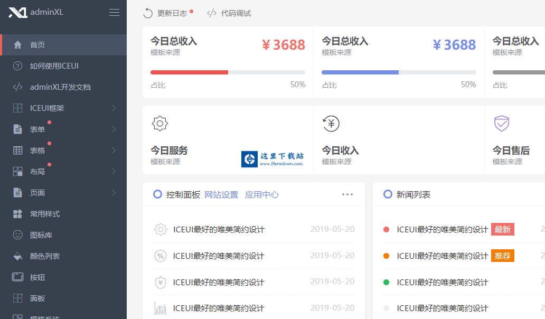Viewport: 545px width, 319px height.
Task: Click the smiley face icon for 图标库
Action: tap(18, 235)
